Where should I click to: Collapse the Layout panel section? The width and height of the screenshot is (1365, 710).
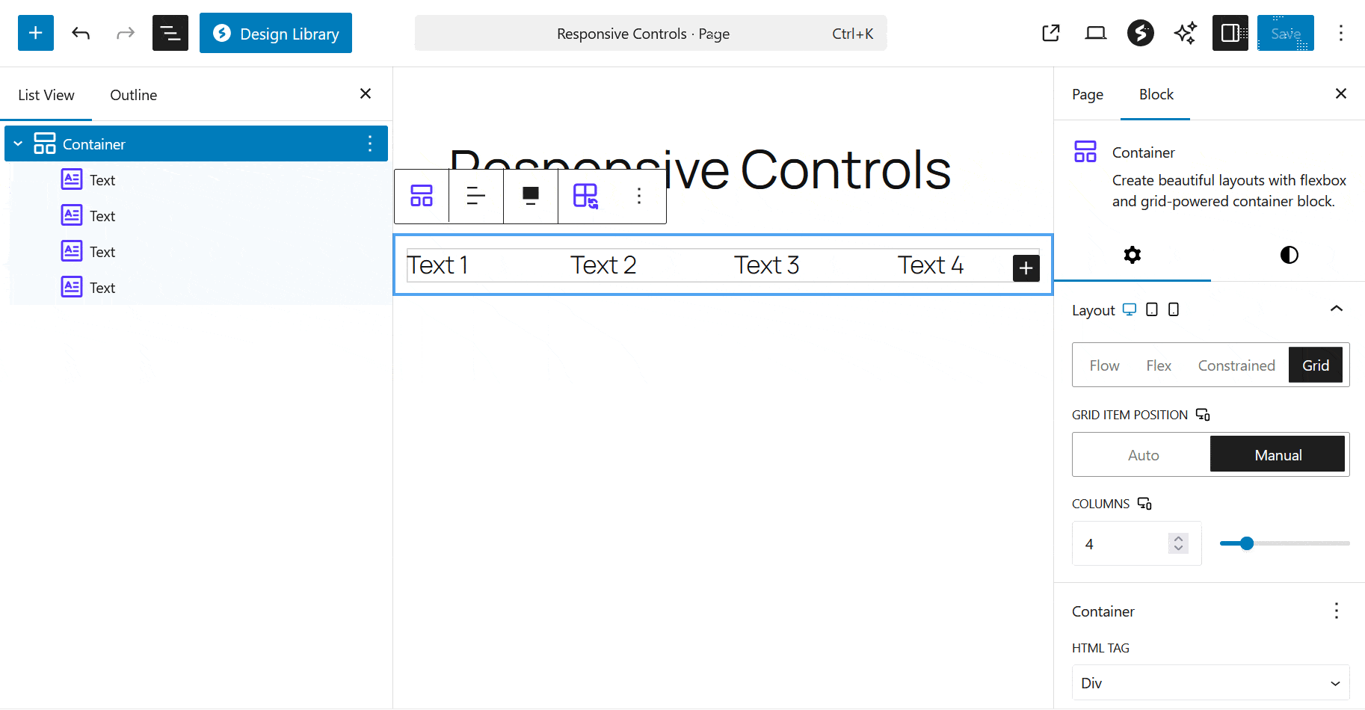click(x=1336, y=309)
